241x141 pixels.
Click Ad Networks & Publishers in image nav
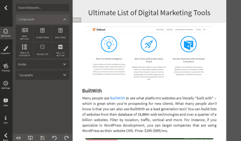[x=184, y=30]
